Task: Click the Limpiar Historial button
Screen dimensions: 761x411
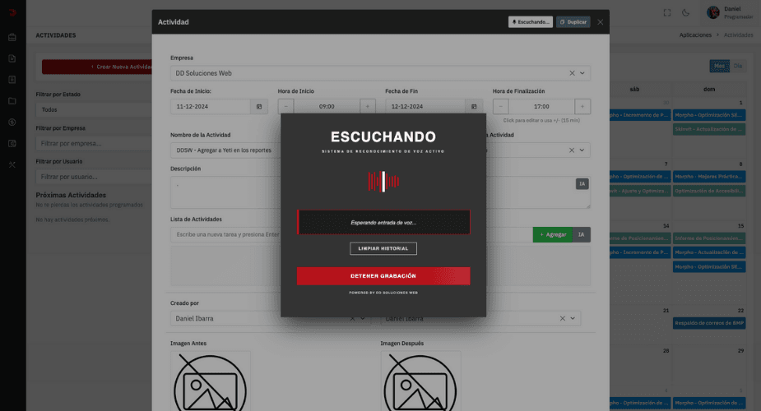Action: (x=383, y=248)
